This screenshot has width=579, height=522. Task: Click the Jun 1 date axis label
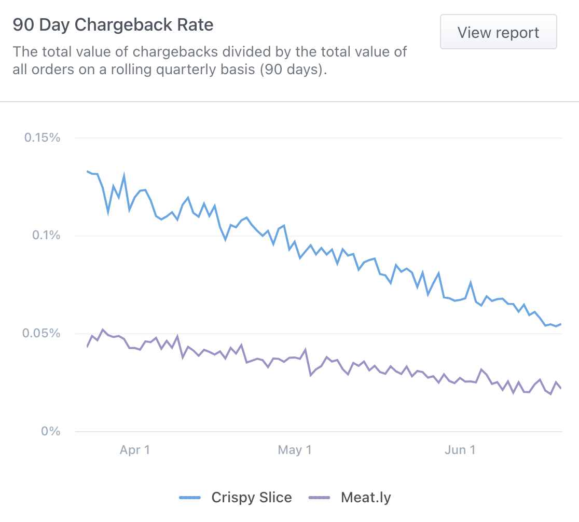coord(460,450)
